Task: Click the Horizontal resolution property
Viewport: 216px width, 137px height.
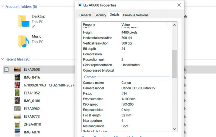Action: point(97,38)
